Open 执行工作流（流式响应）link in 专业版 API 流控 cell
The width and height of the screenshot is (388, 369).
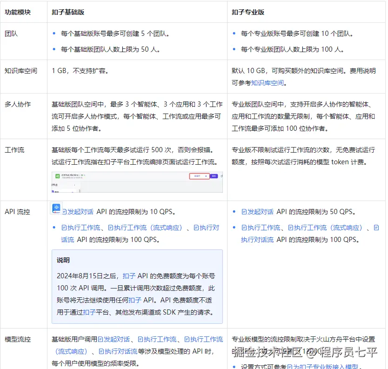(x=325, y=228)
